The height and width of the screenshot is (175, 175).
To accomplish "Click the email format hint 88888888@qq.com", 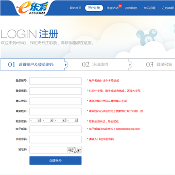I will [113, 129].
